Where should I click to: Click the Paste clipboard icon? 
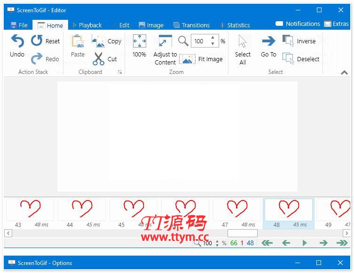pos(78,41)
